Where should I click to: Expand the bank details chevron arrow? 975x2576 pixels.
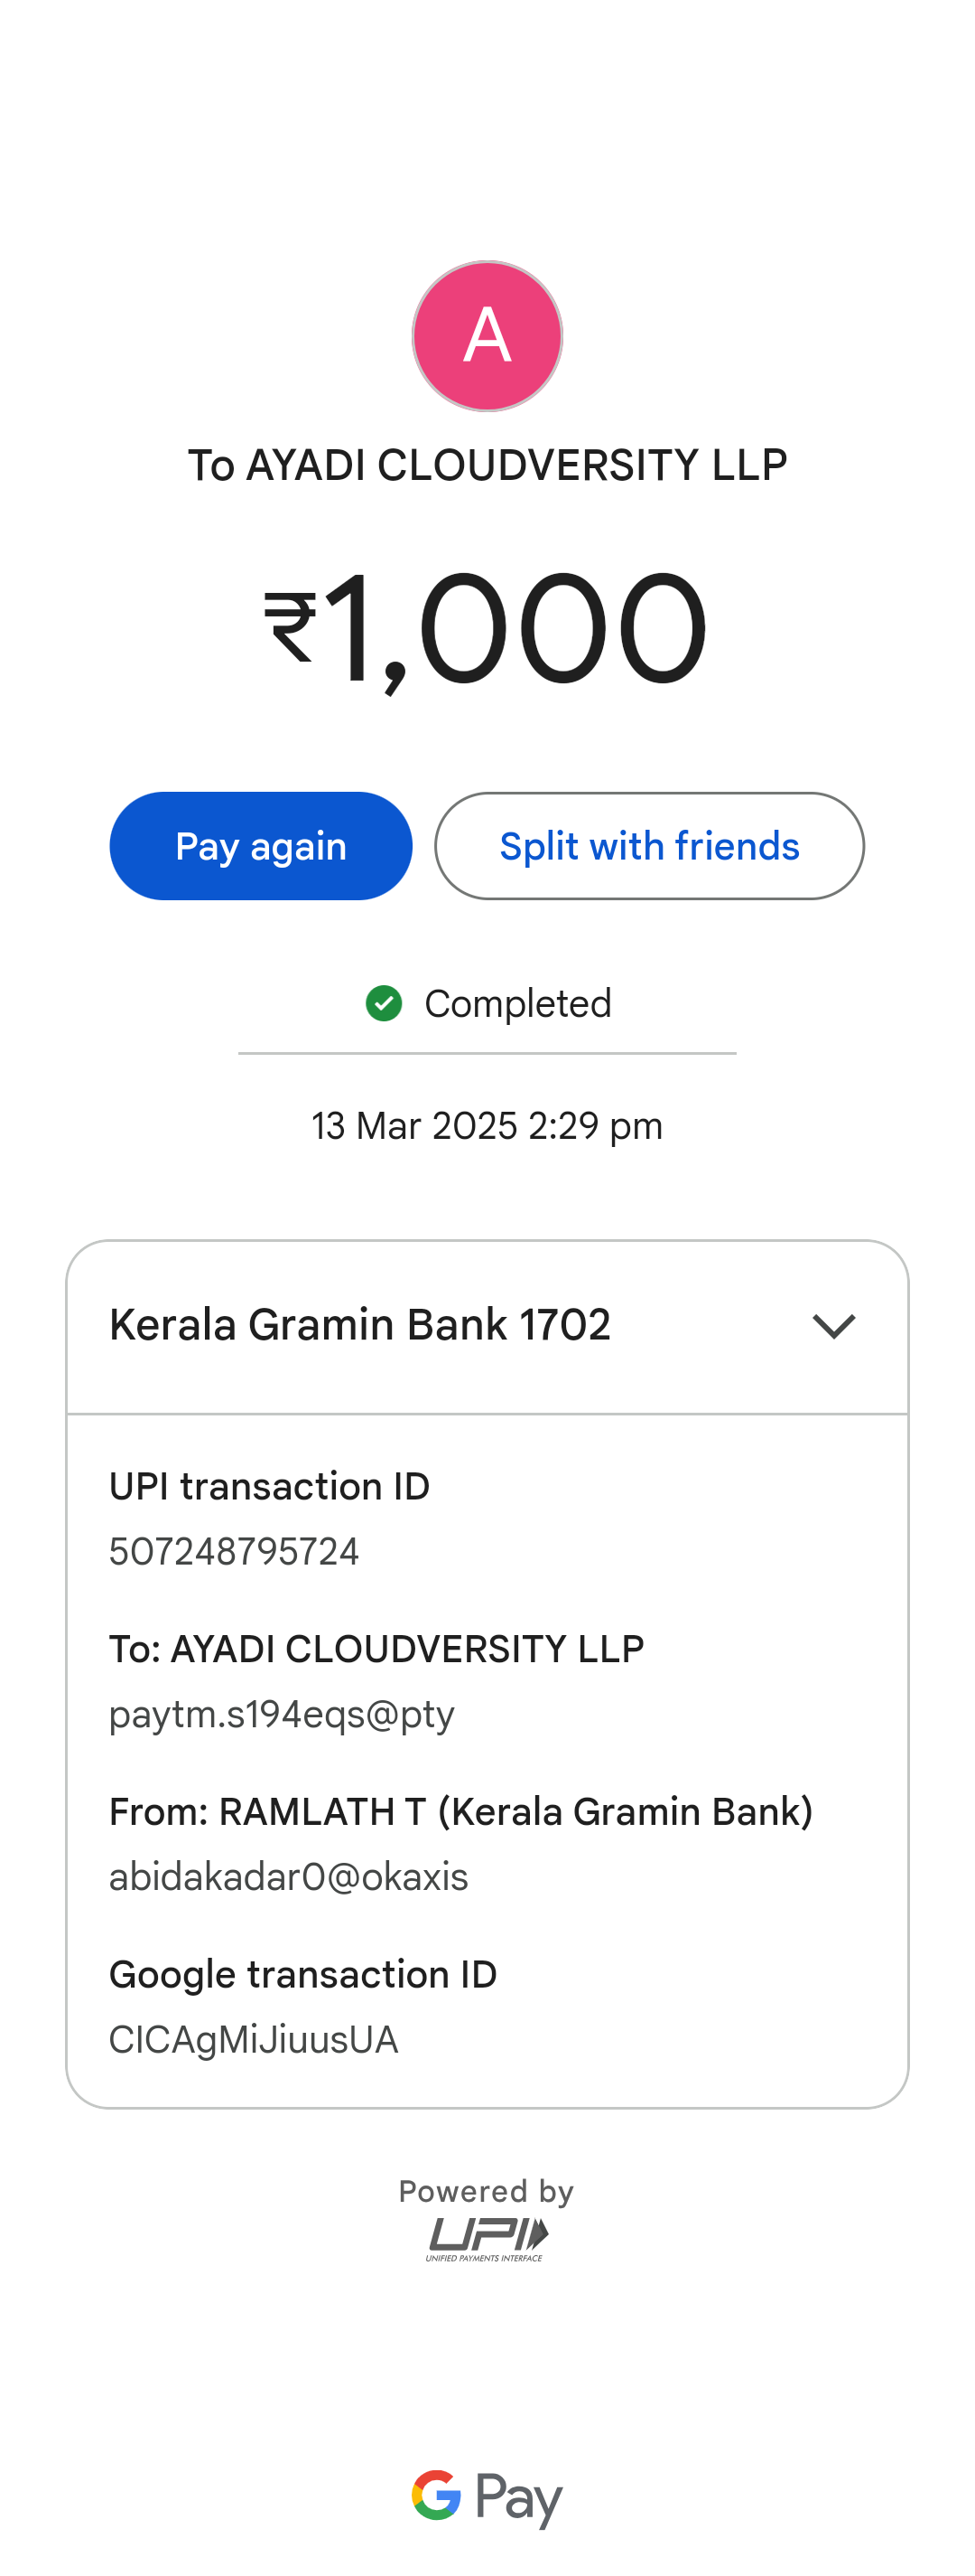click(x=834, y=1326)
